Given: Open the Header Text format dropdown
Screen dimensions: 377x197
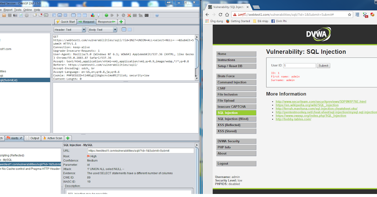Looking at the screenshot, I should (84, 29).
